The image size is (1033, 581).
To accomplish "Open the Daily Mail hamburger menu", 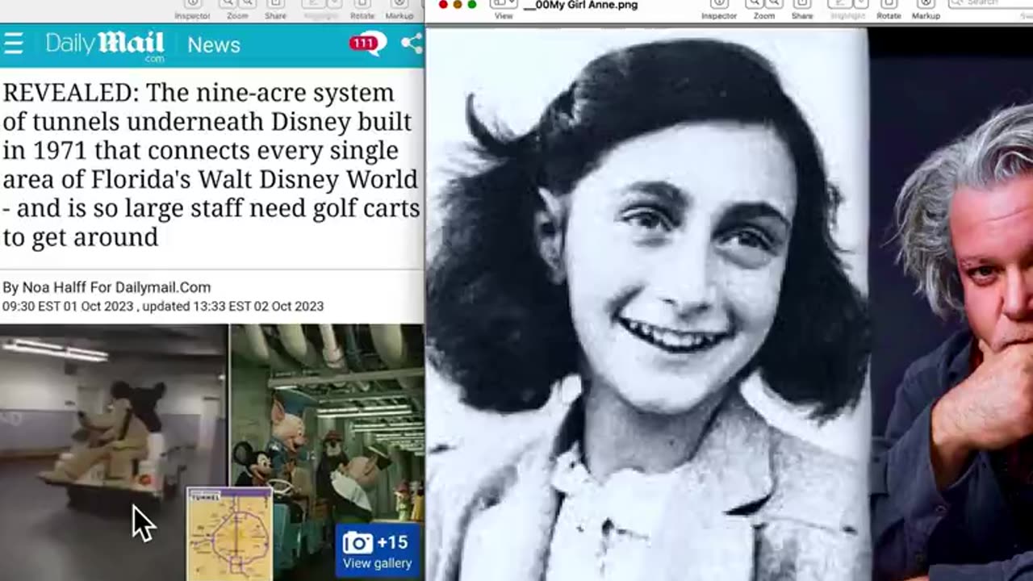I will coord(13,44).
